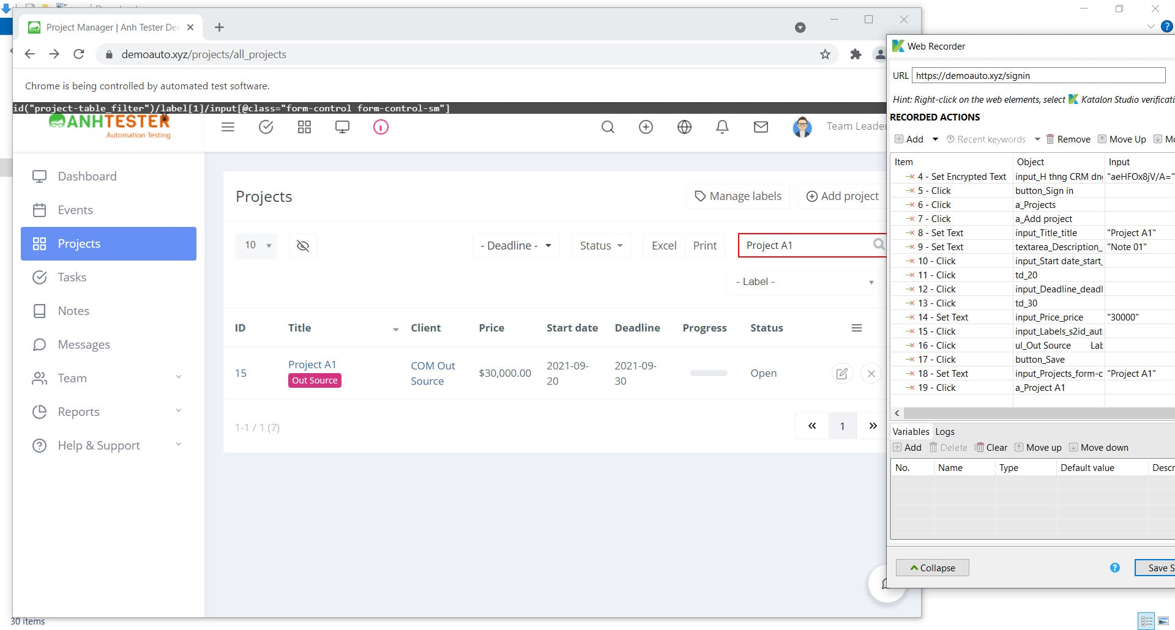The image size is (1175, 630).
Task: Open the Chrome extensions puzzle icon
Action: pos(856,54)
